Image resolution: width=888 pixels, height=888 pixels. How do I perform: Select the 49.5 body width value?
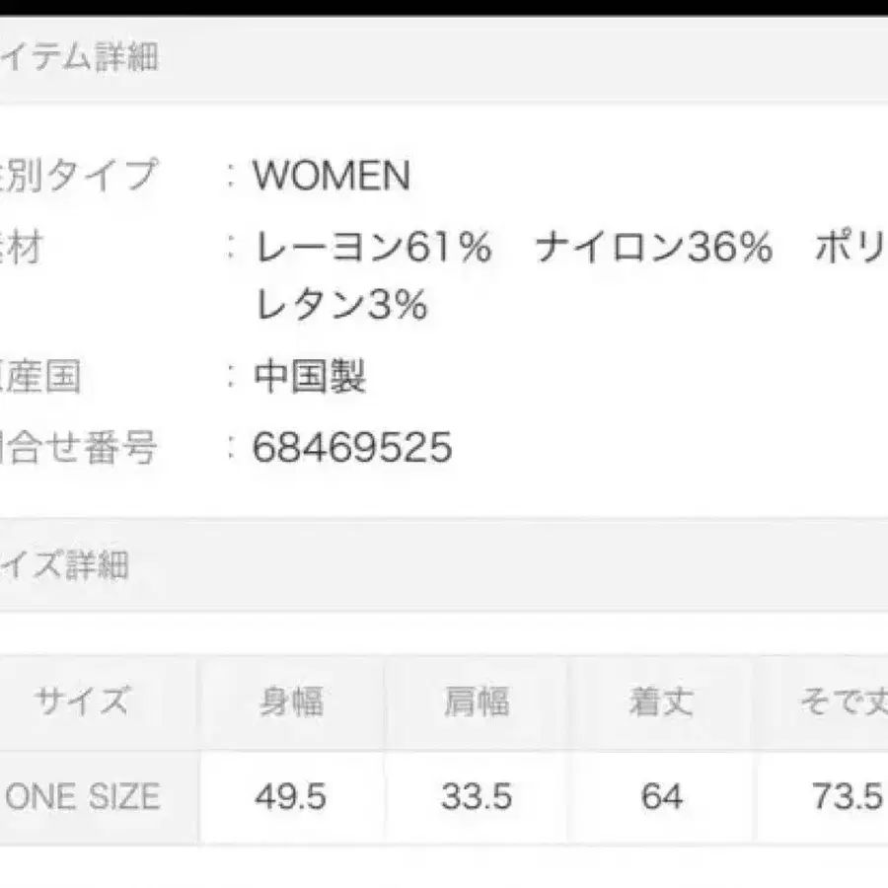coord(290,796)
